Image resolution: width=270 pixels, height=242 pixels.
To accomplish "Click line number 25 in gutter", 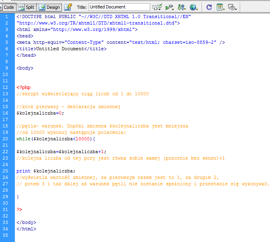I will coord(5,171).
